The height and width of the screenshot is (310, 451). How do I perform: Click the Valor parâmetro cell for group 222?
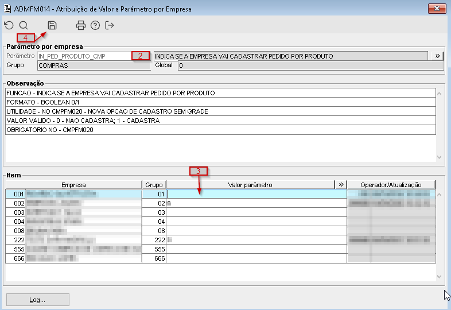point(256,240)
